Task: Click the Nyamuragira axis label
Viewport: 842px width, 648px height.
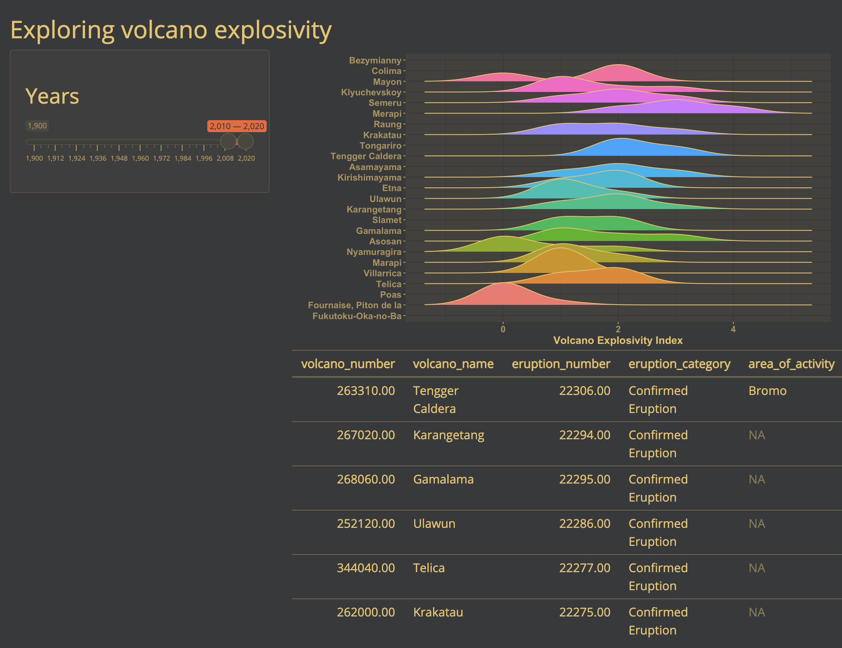Action: coord(374,252)
